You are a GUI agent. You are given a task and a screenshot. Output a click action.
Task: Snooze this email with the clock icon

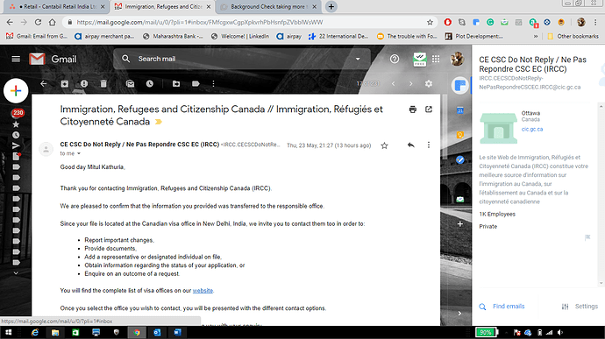click(150, 84)
